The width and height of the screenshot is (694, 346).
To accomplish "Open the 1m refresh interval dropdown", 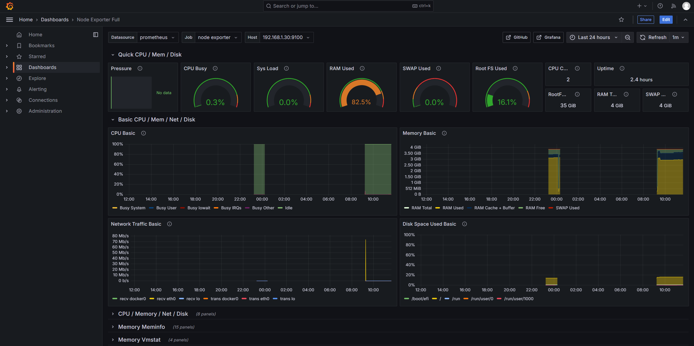I will [678, 37].
